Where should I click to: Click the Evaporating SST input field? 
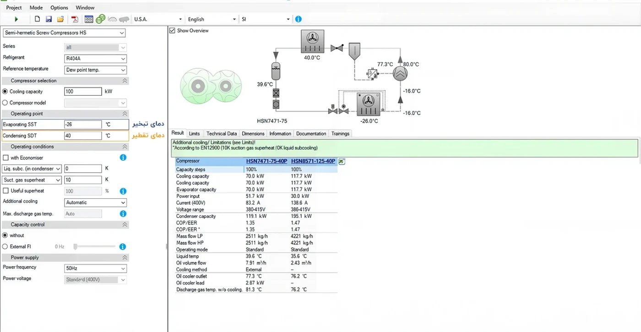tap(82, 125)
